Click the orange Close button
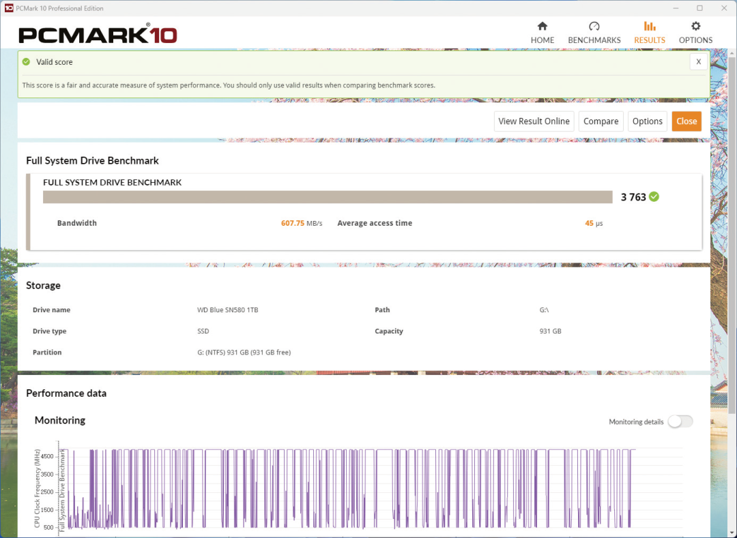Viewport: 737px width, 538px height. pos(687,121)
